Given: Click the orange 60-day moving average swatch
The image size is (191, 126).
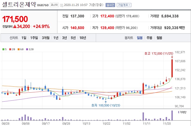Looking at the screenshot, I should click(x=19, y=49).
